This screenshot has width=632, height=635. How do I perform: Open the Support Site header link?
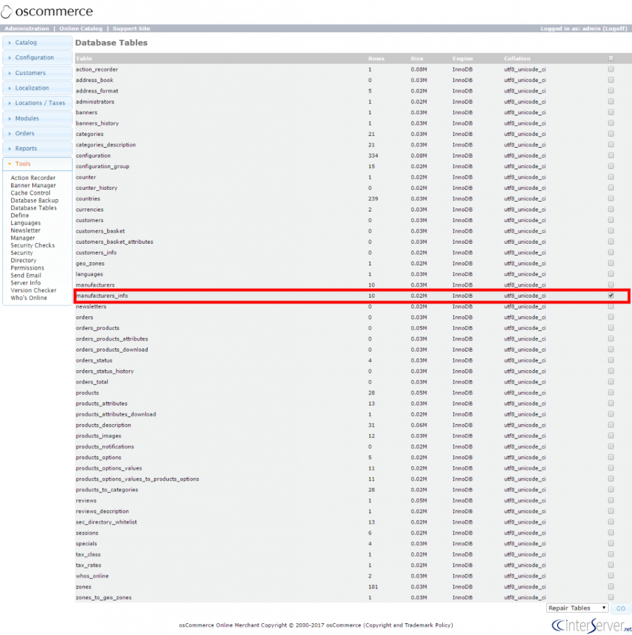click(131, 29)
